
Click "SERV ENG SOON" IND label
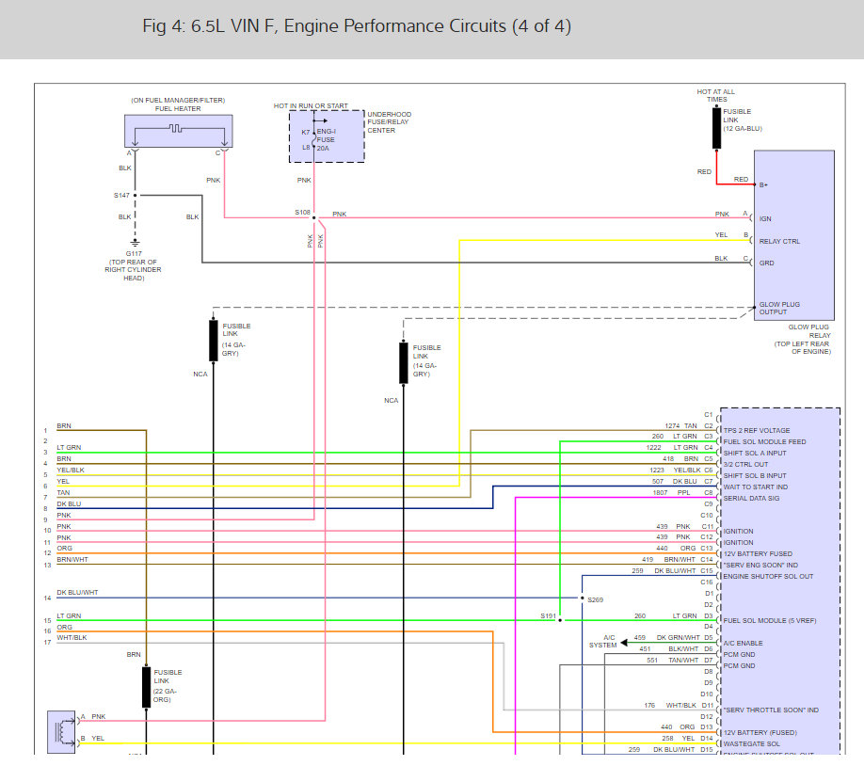[760, 566]
